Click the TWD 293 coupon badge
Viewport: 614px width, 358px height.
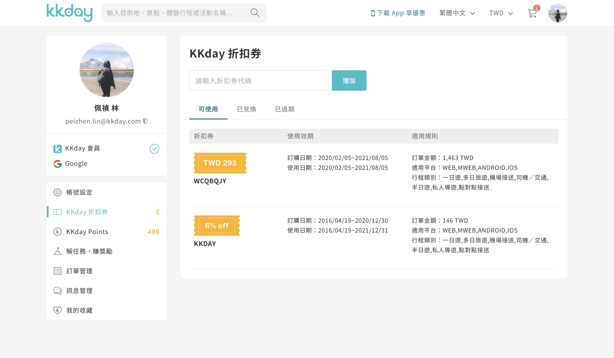[x=220, y=163]
